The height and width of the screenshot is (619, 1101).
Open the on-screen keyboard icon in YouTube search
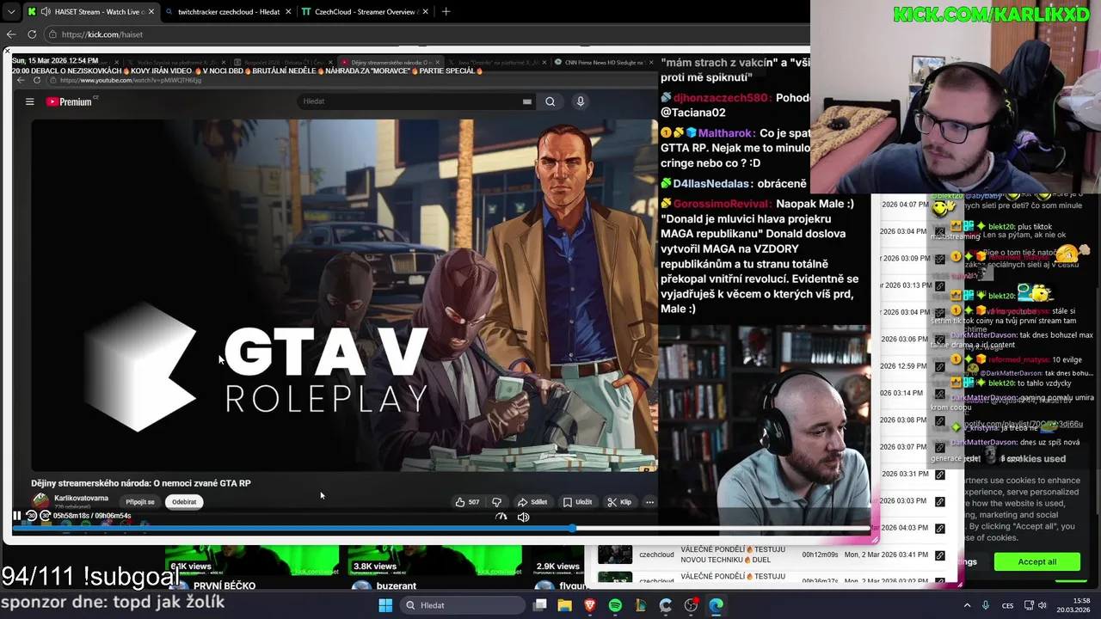point(527,101)
